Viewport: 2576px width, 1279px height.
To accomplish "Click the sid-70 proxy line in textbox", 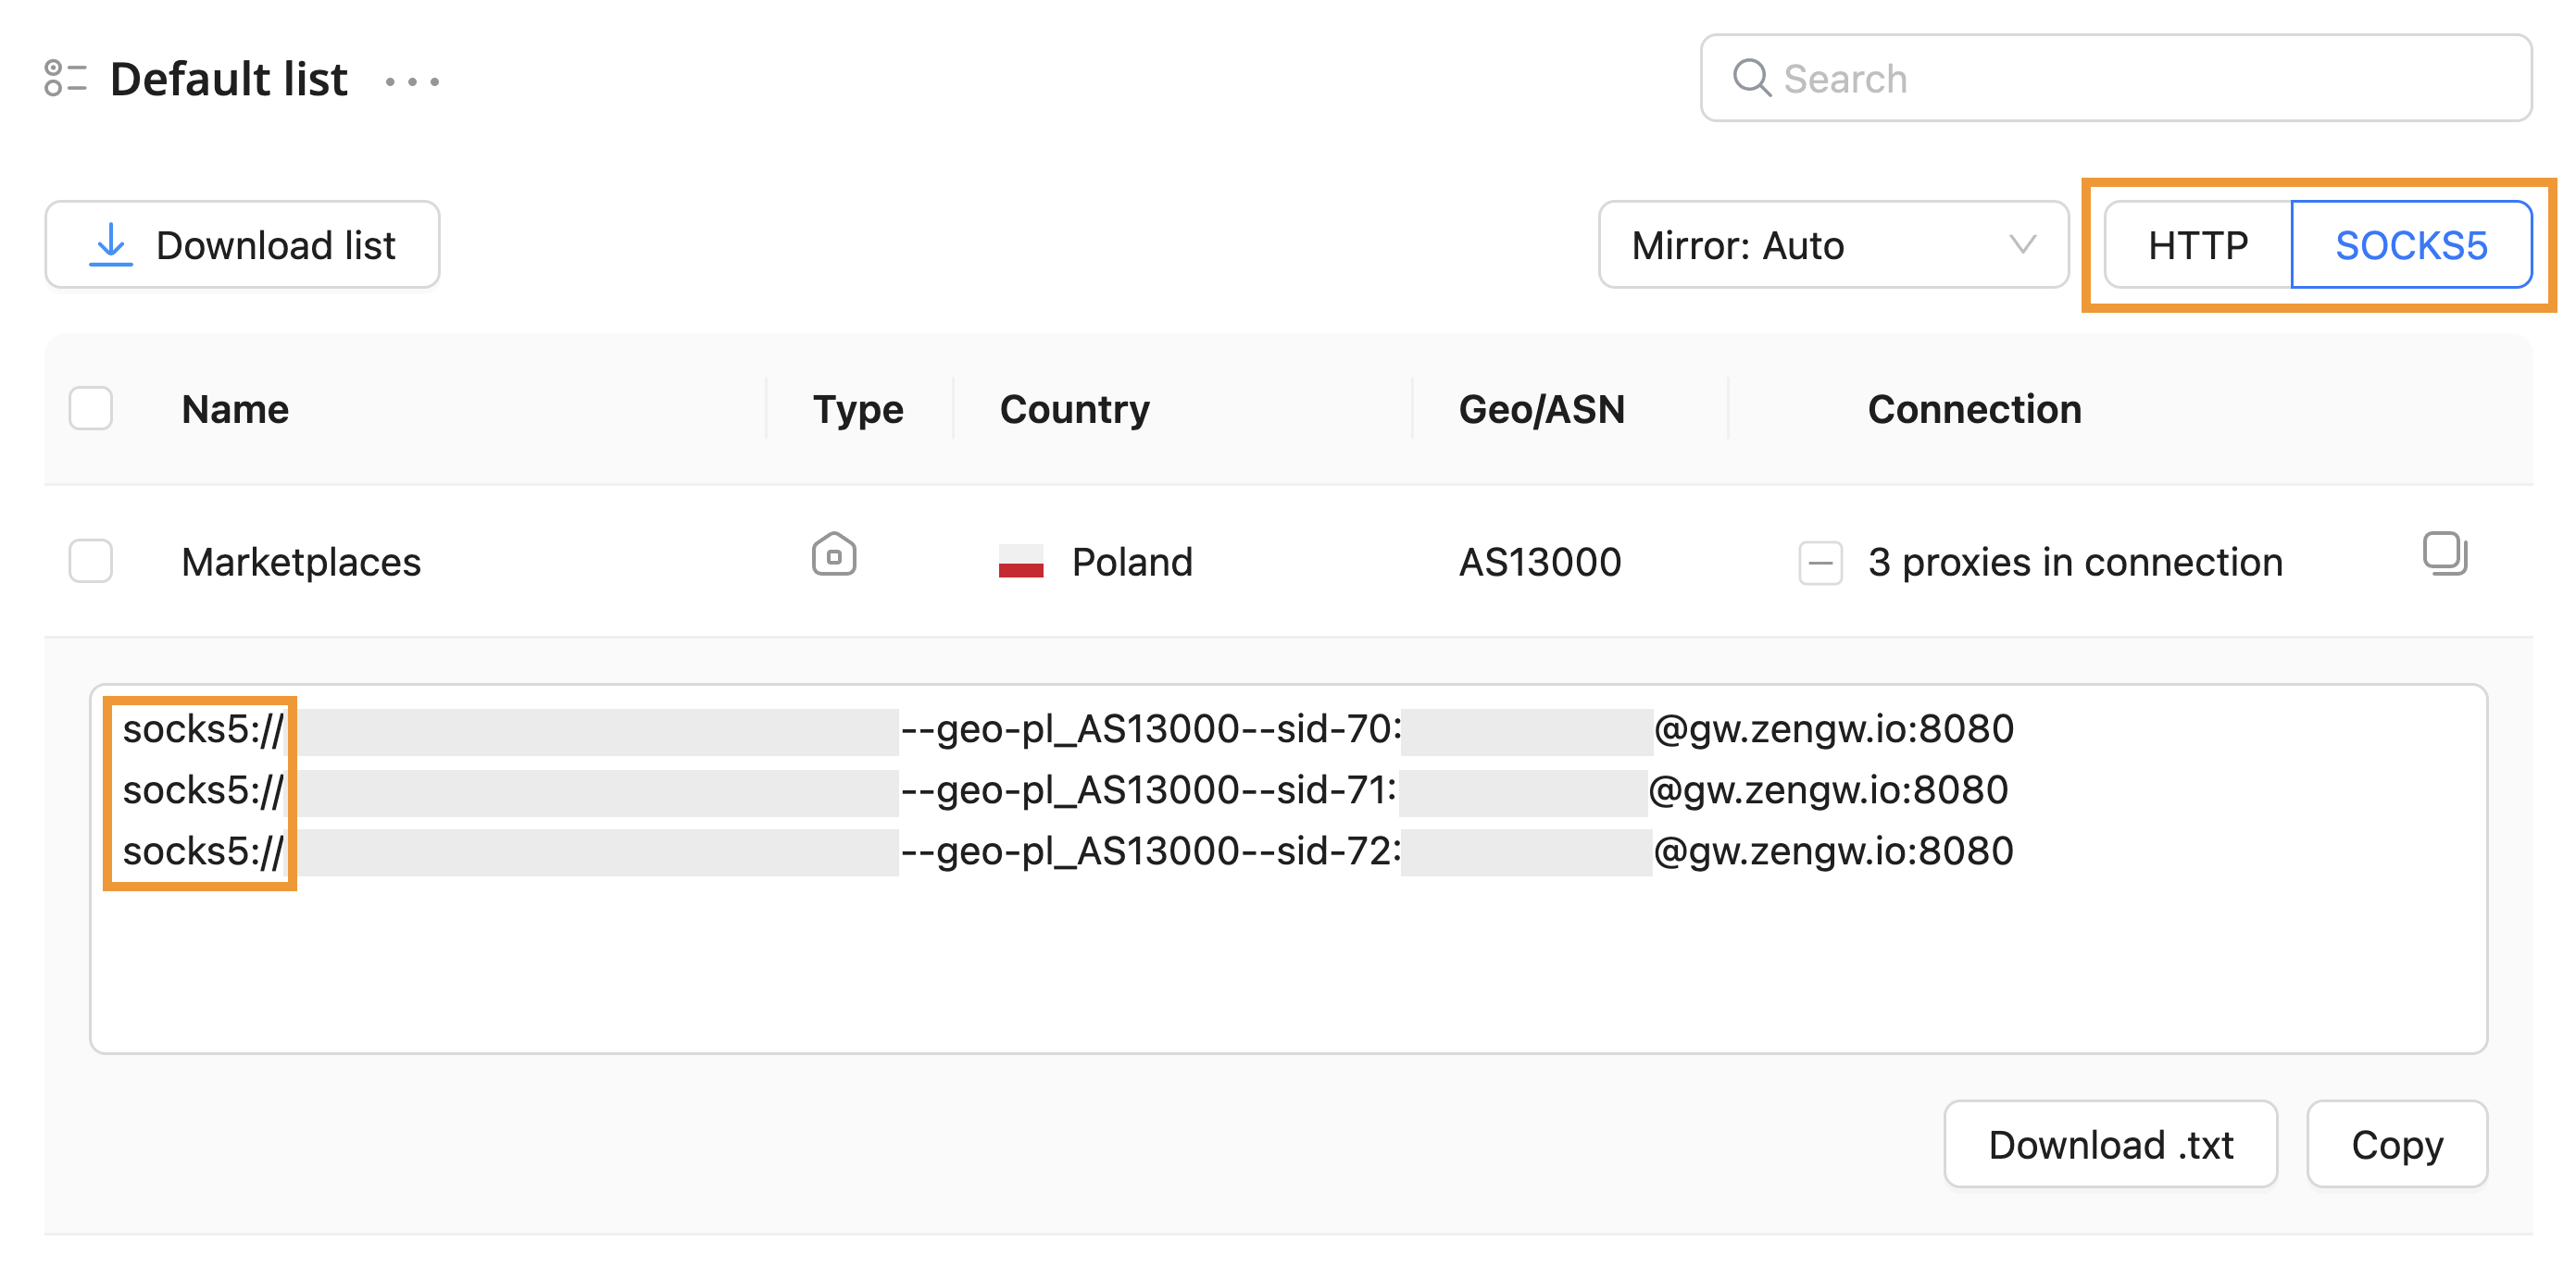I will [x=1150, y=729].
